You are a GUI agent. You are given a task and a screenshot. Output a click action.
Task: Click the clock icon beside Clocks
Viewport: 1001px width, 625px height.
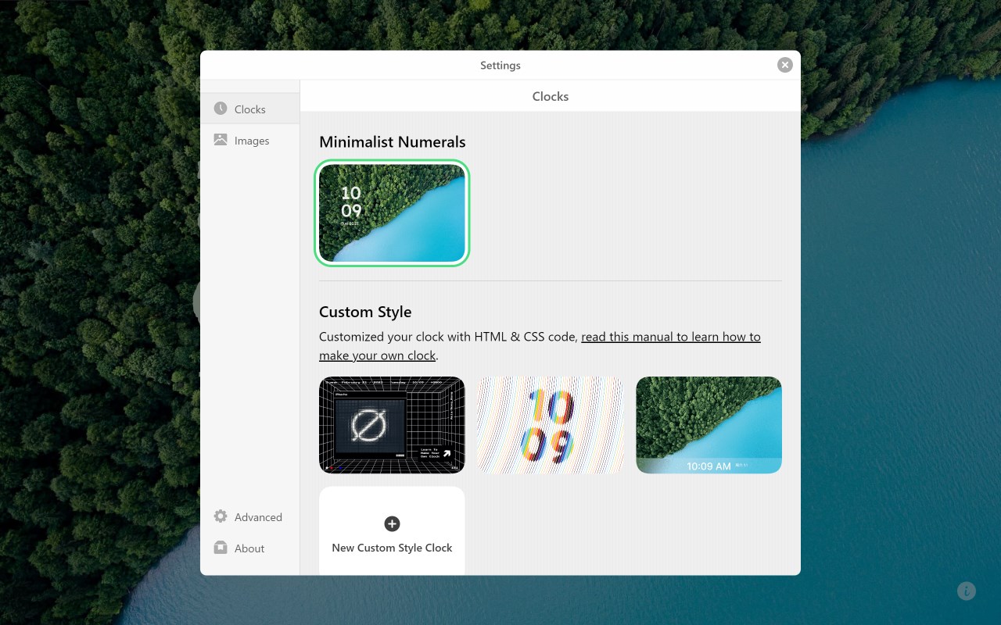pyautogui.click(x=221, y=109)
